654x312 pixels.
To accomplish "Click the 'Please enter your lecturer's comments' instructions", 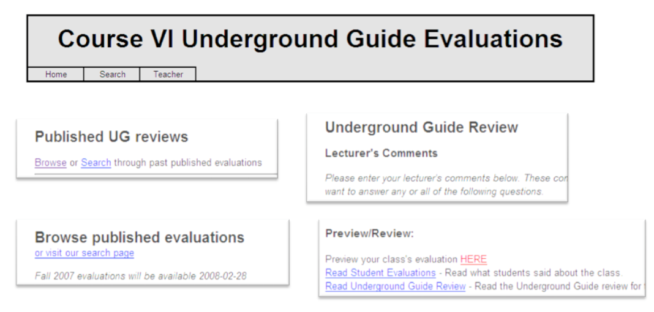I will click(446, 179).
